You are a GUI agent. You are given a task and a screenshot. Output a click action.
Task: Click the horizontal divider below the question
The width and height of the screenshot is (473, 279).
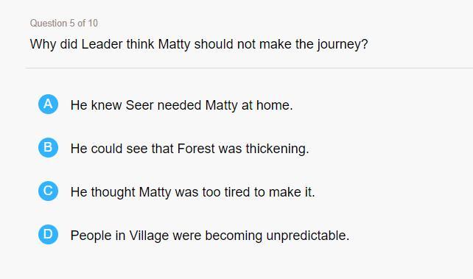249,68
